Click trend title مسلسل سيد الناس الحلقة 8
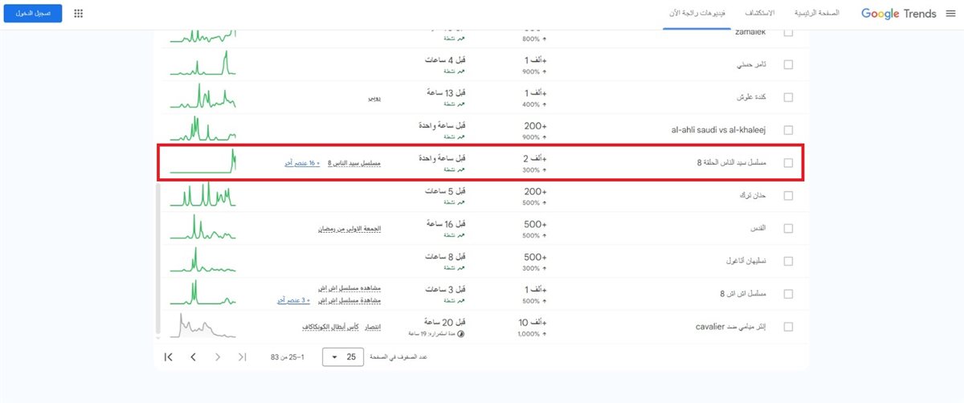Viewport: 964px width, 403px height. coord(732,163)
